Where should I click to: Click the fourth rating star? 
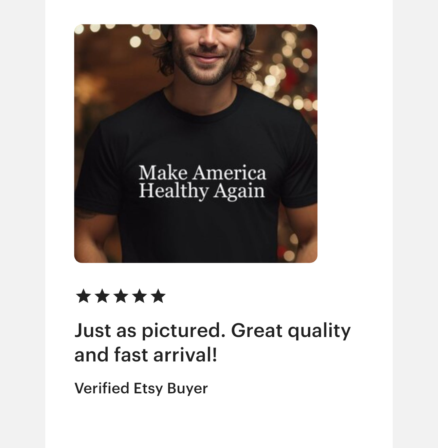pyautogui.click(x=139, y=296)
